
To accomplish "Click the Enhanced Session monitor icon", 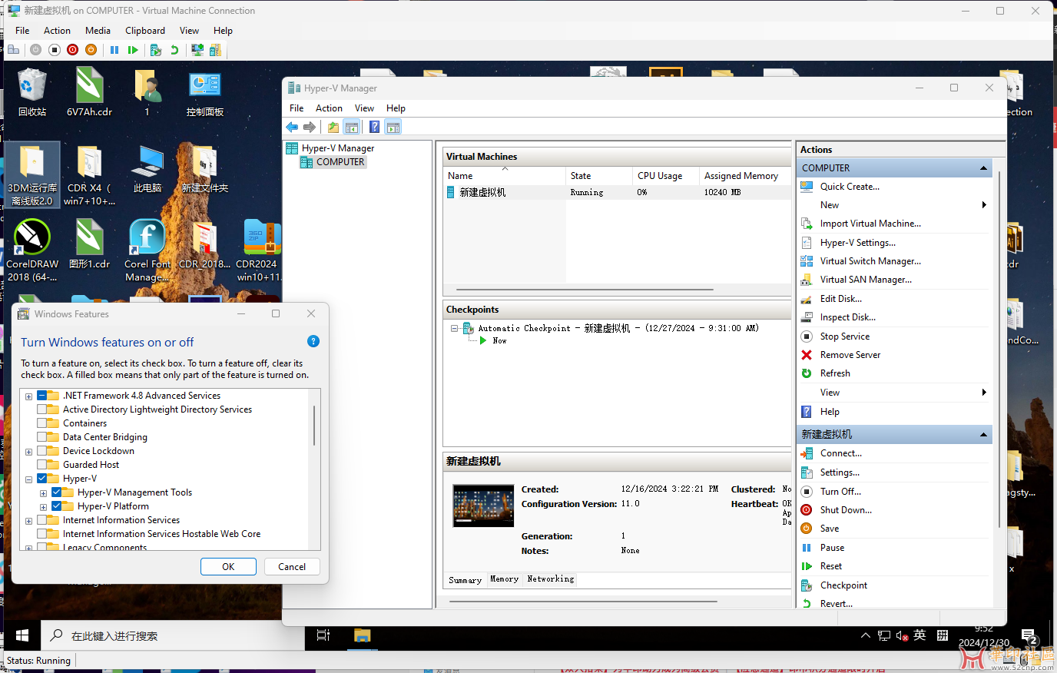I will 197,50.
